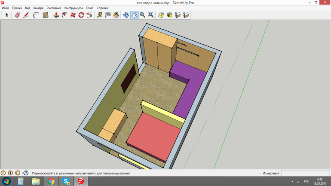Click the Zoom Extents tool
The width and height of the screenshot is (331, 186).
point(150,15)
